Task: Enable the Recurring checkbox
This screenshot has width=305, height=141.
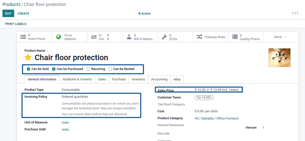Action: tap(88, 69)
